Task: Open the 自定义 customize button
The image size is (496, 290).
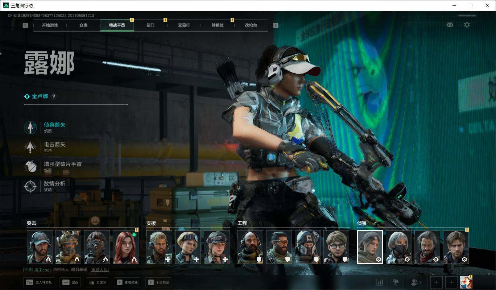Action: [x=98, y=282]
